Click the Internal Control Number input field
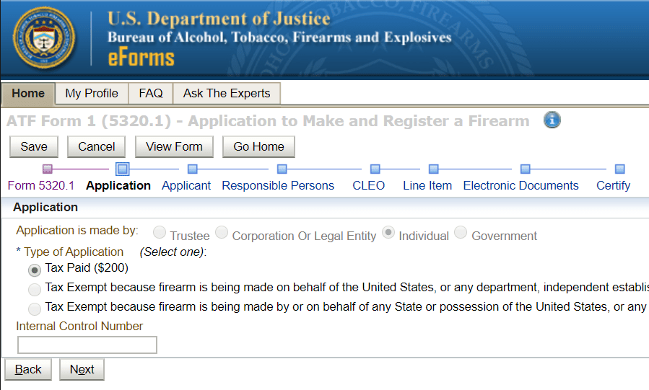This screenshot has width=649, height=390. (x=87, y=345)
